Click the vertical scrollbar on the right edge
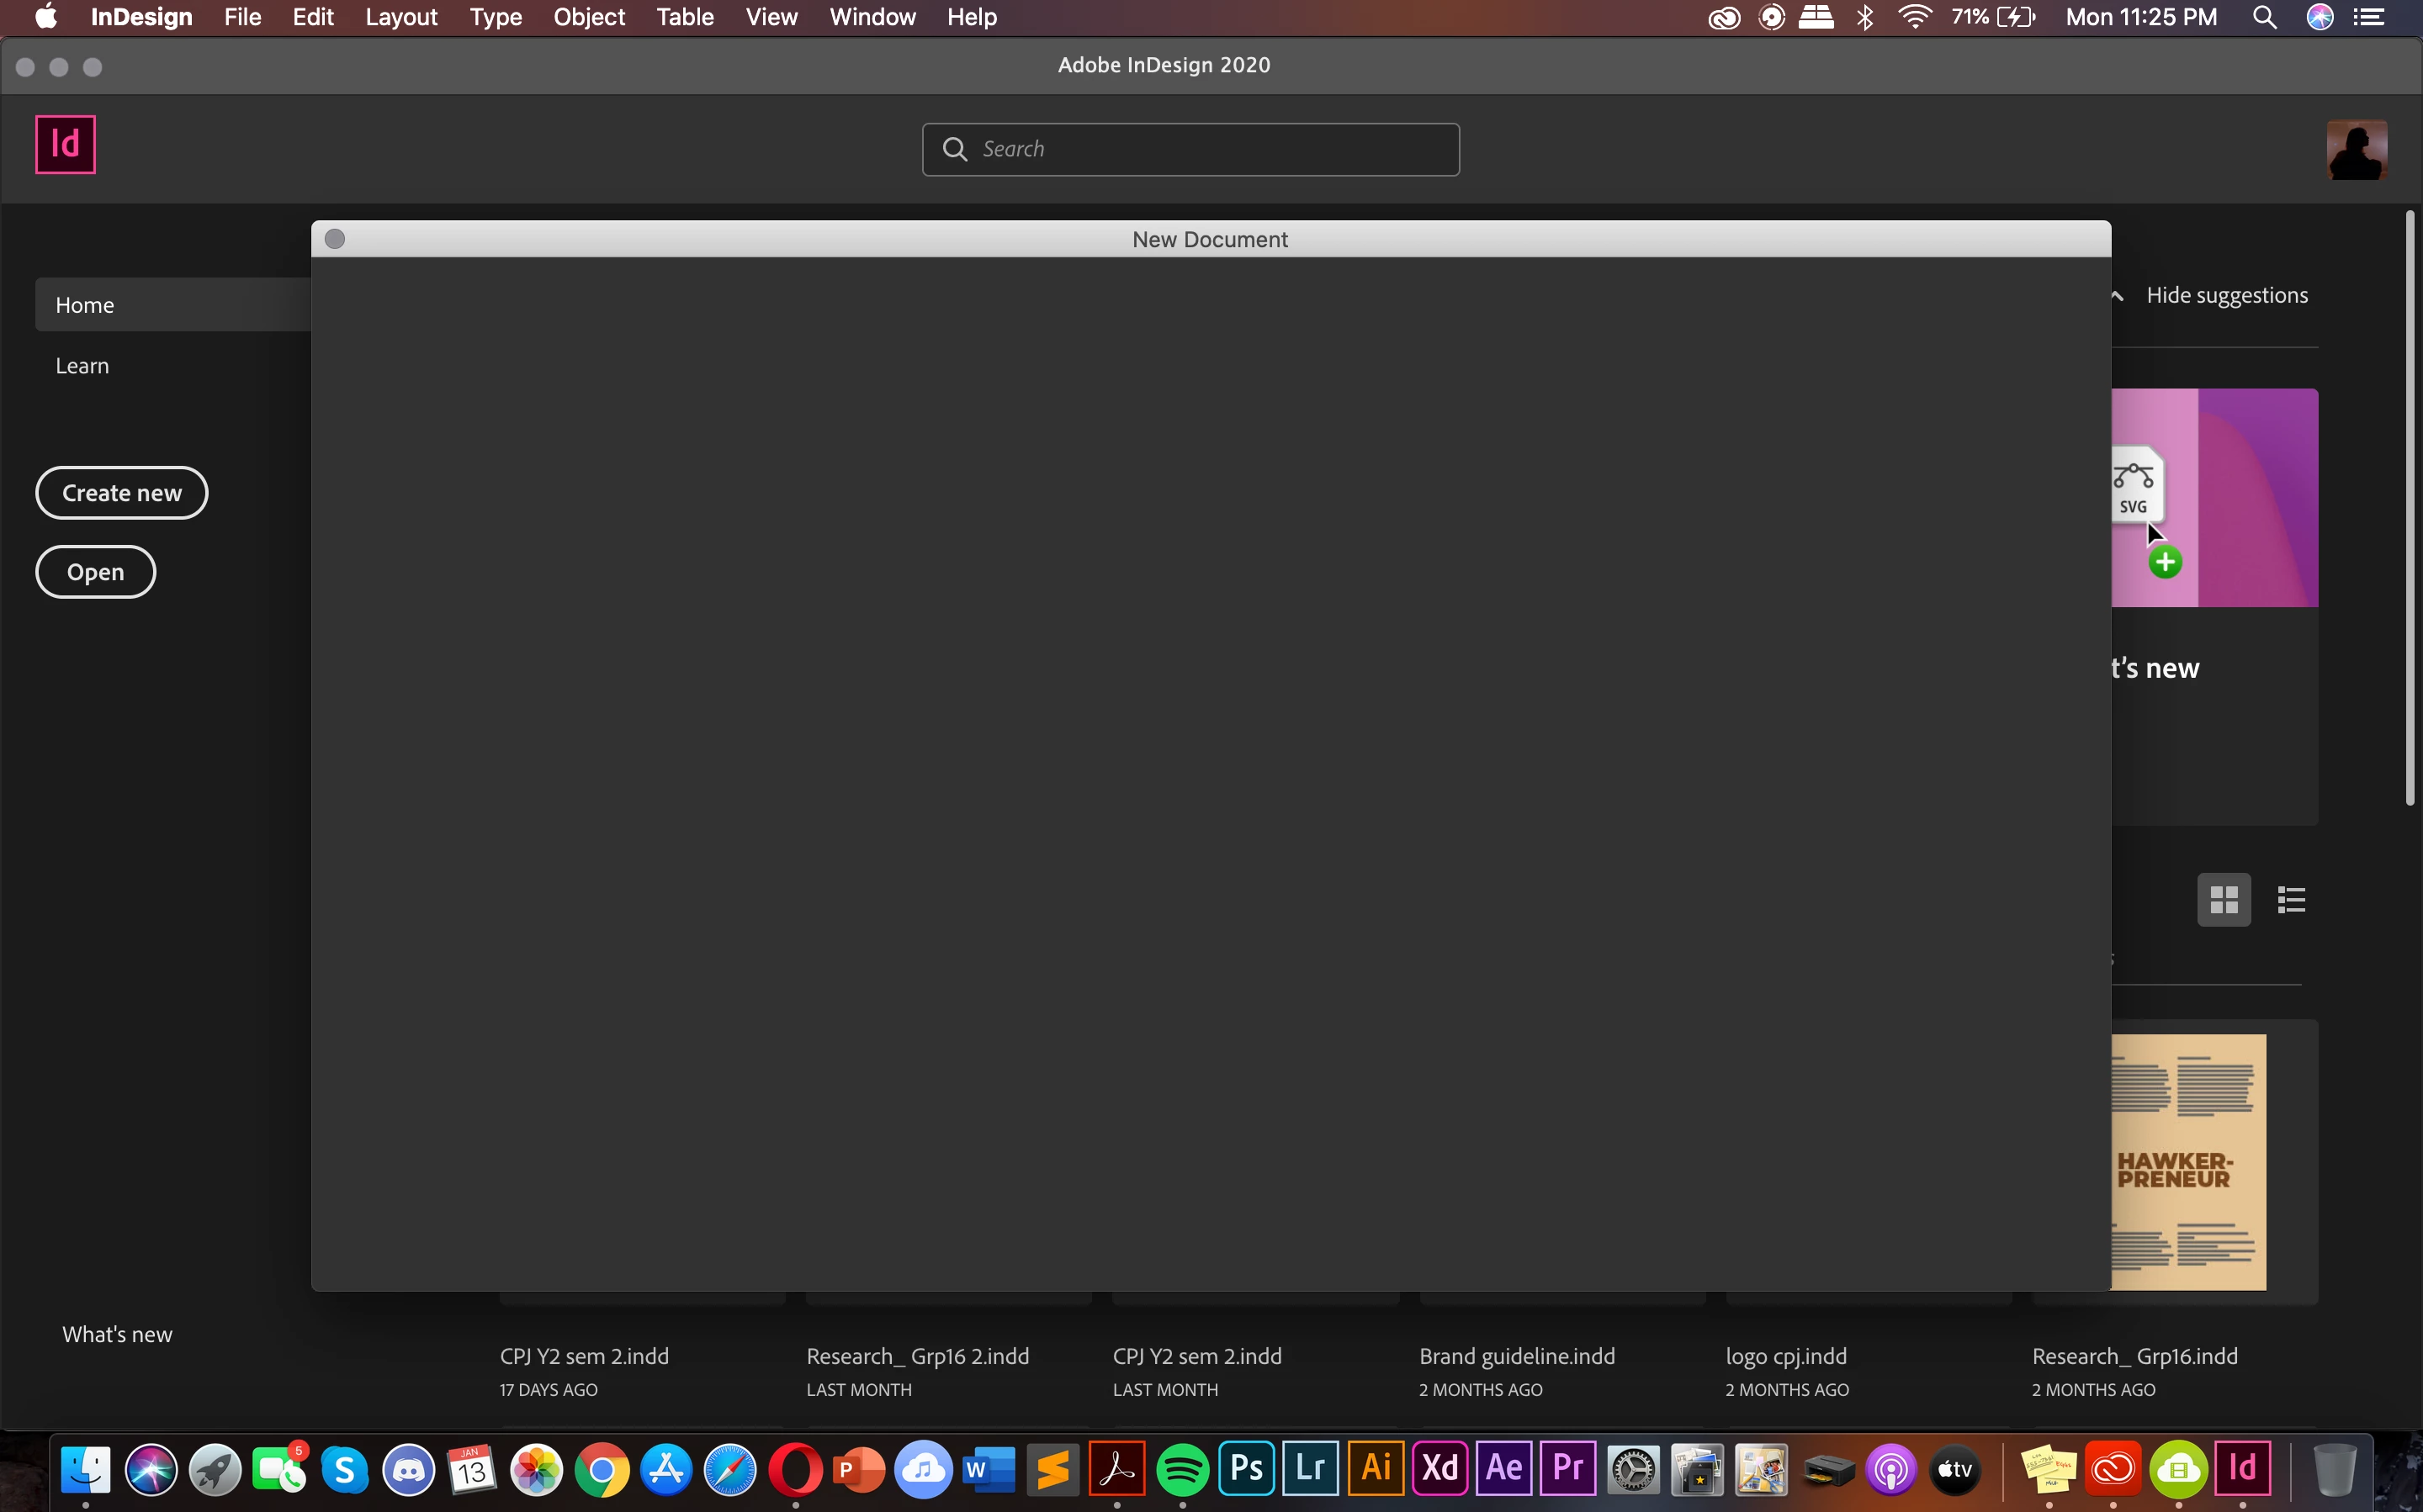The width and height of the screenshot is (2423, 1512). 2409,508
